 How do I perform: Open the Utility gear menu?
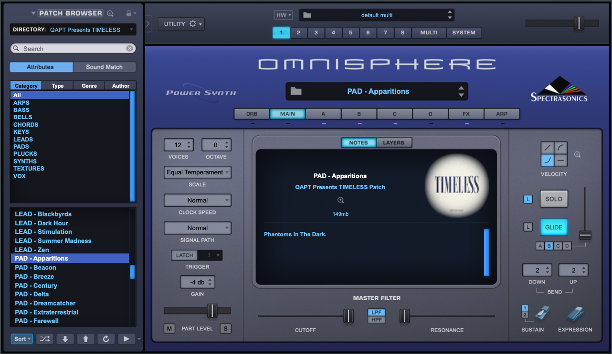pos(181,24)
